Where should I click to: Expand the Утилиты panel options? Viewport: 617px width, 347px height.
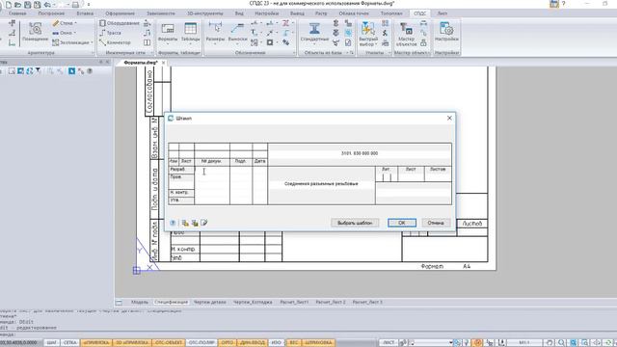tap(389, 53)
